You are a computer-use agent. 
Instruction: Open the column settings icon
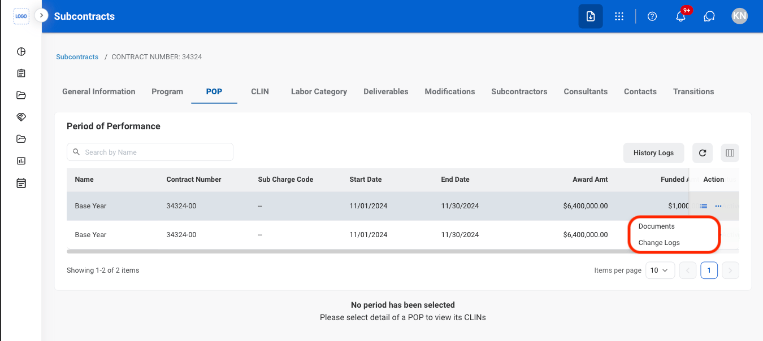tap(730, 153)
